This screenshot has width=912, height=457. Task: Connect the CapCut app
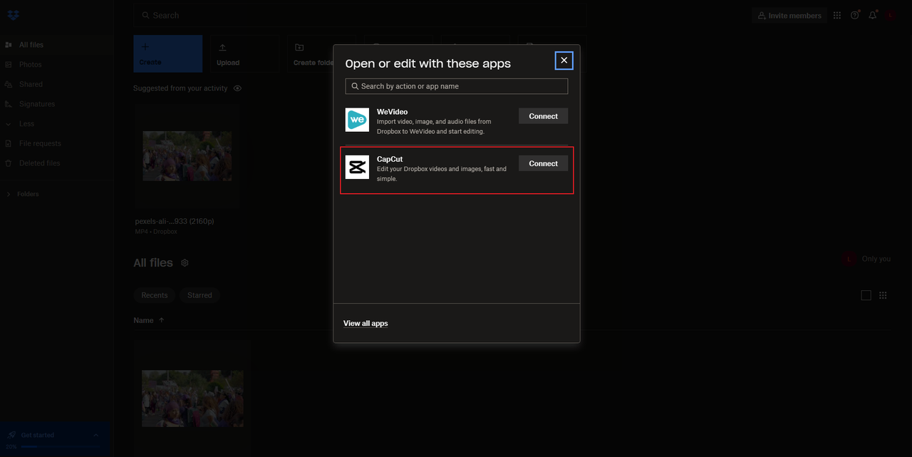(x=543, y=163)
